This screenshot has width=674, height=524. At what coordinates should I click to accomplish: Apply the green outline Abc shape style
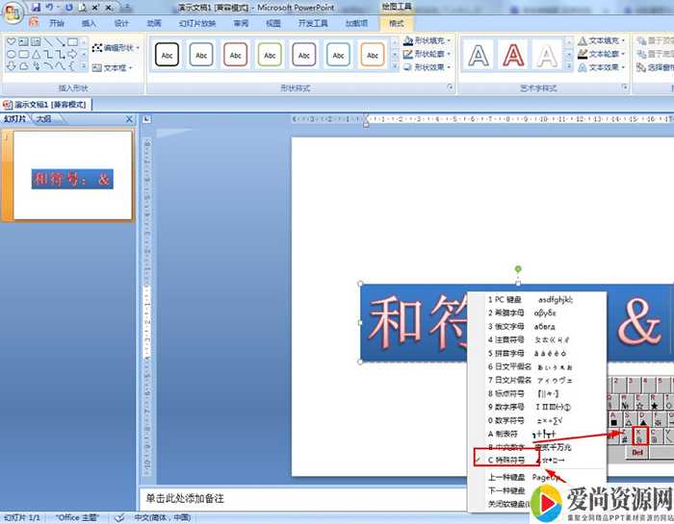pyautogui.click(x=270, y=55)
